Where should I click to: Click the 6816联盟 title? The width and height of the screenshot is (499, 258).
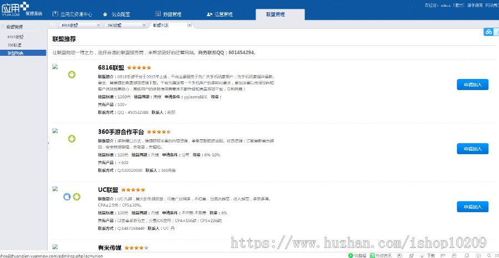(111, 67)
